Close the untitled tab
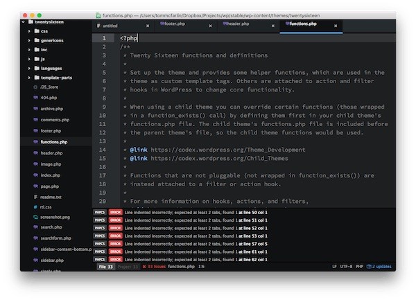 pos(148,26)
